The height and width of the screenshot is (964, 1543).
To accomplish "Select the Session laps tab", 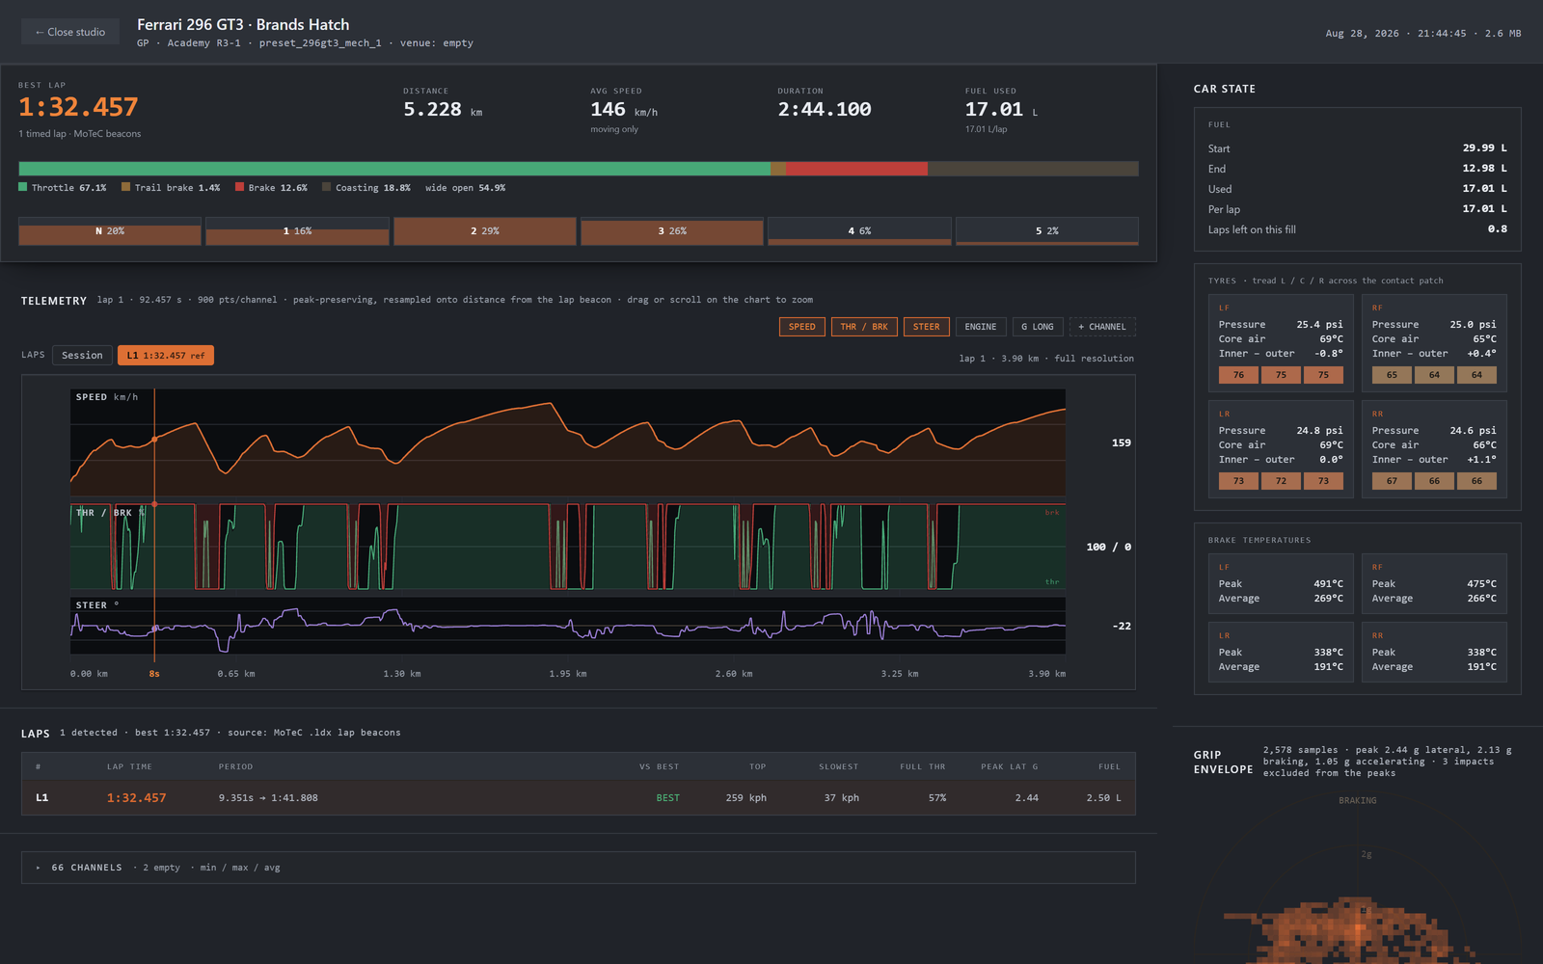I will [x=82, y=356].
